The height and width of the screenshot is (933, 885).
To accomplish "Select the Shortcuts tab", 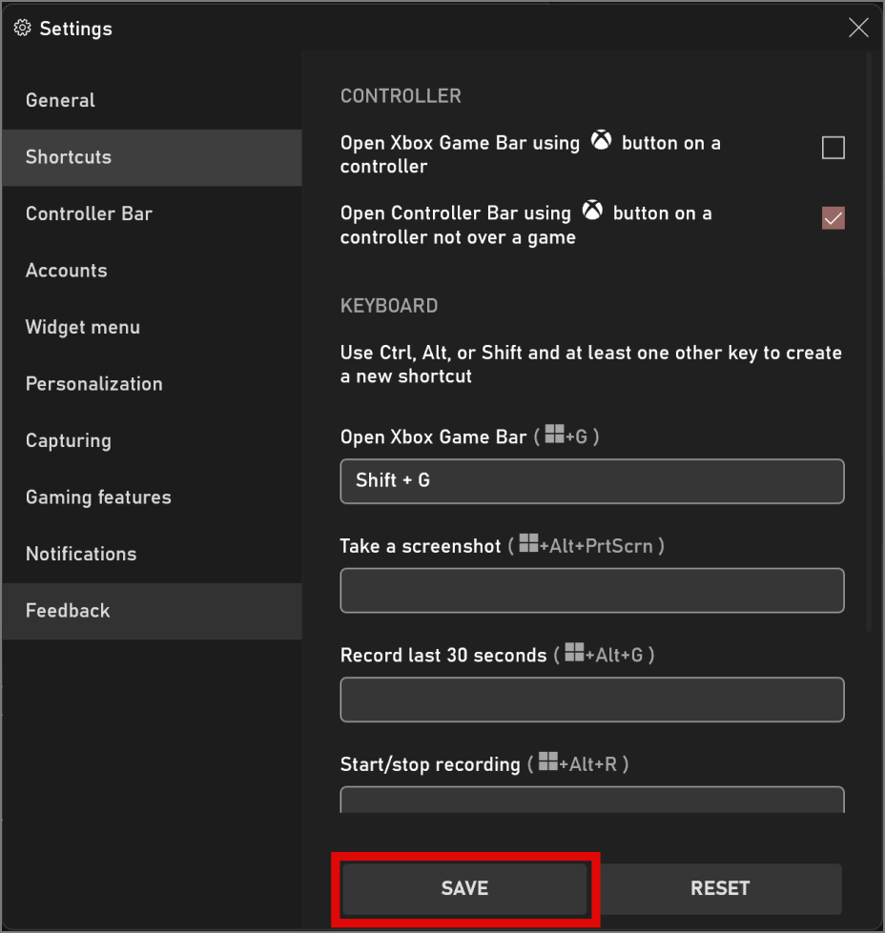I will [x=69, y=157].
